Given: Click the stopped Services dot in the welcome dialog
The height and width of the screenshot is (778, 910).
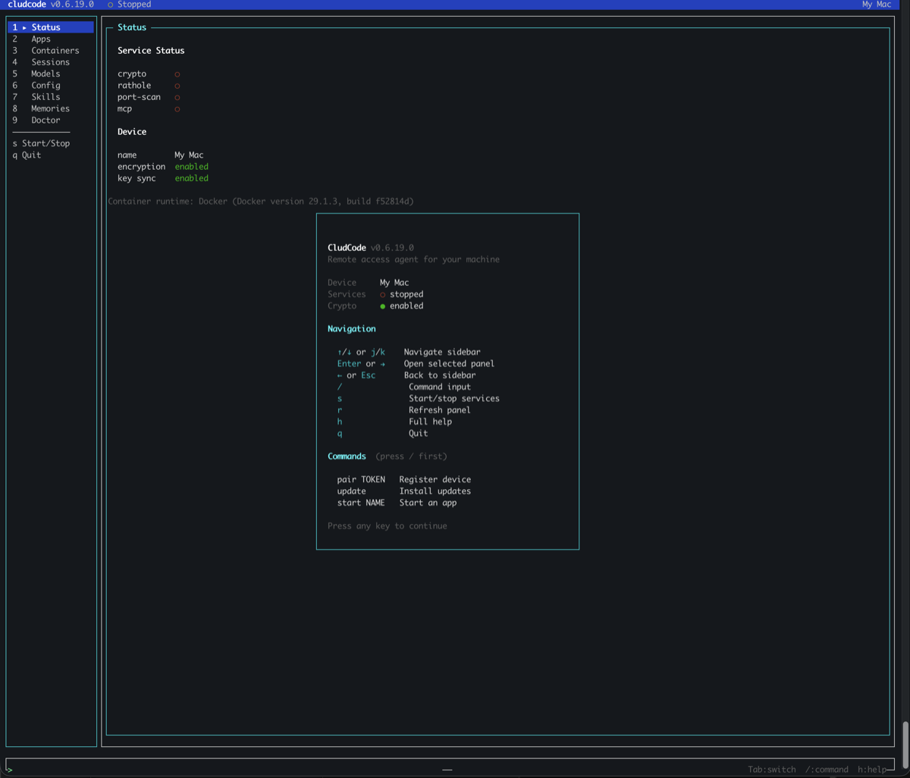Looking at the screenshot, I should point(382,294).
